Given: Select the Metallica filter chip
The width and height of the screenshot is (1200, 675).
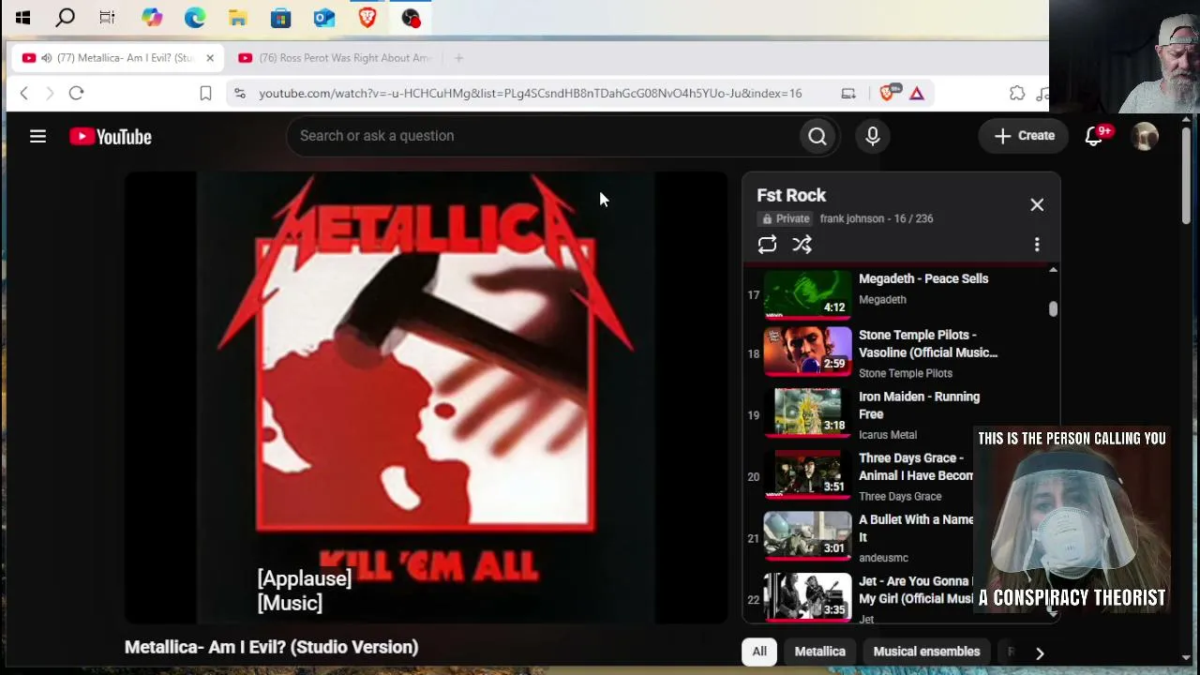Looking at the screenshot, I should click(x=820, y=652).
